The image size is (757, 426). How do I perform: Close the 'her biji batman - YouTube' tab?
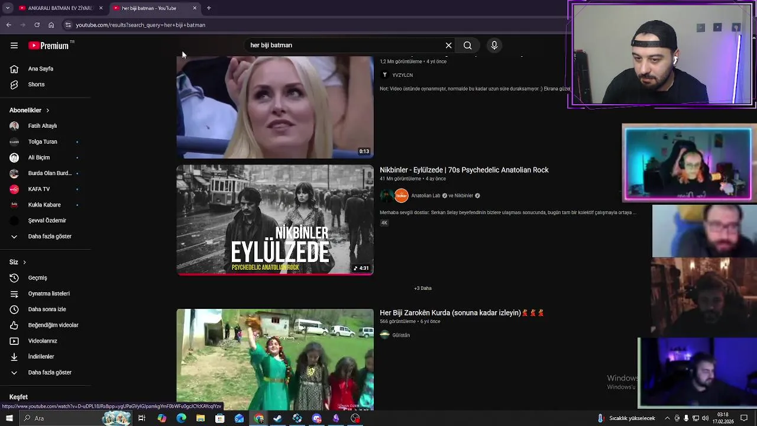pyautogui.click(x=195, y=8)
